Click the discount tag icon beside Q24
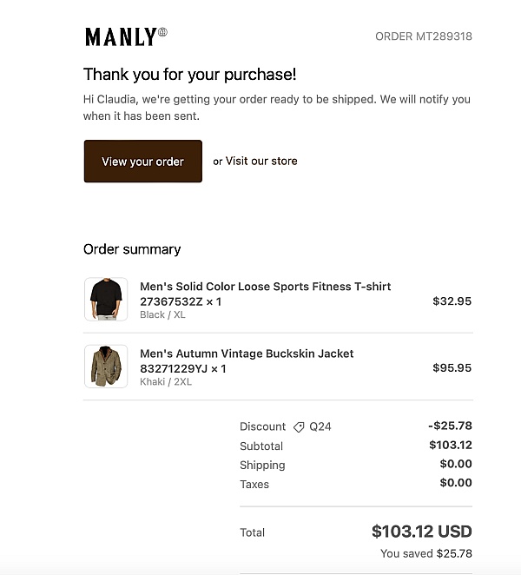Viewport: 521px width, 575px height. pos(299,426)
